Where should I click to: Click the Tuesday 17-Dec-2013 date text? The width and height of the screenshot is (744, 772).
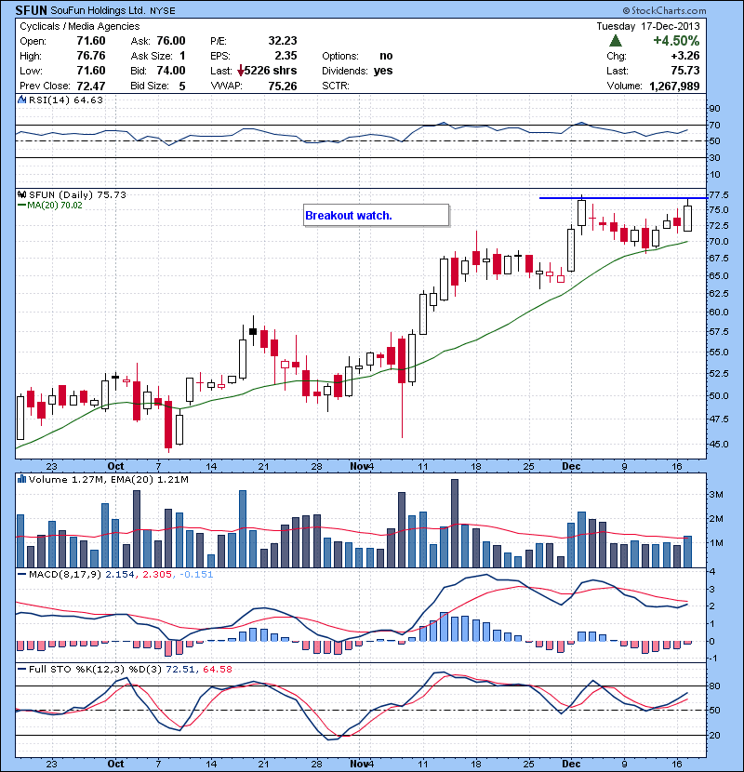648,26
